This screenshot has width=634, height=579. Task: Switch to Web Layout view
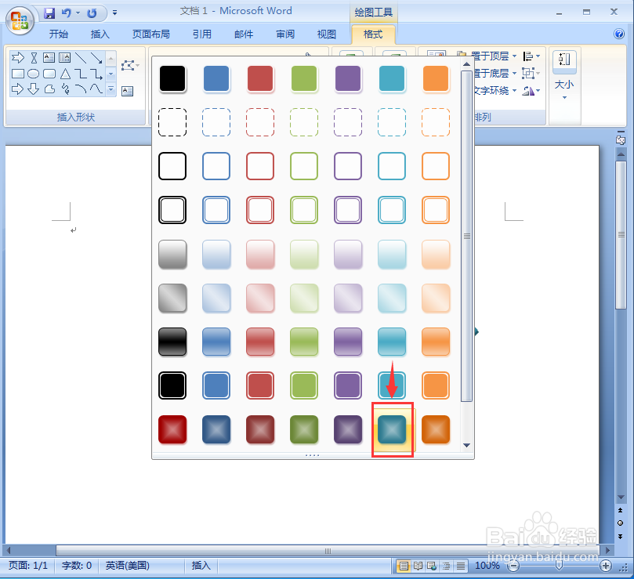[433, 566]
